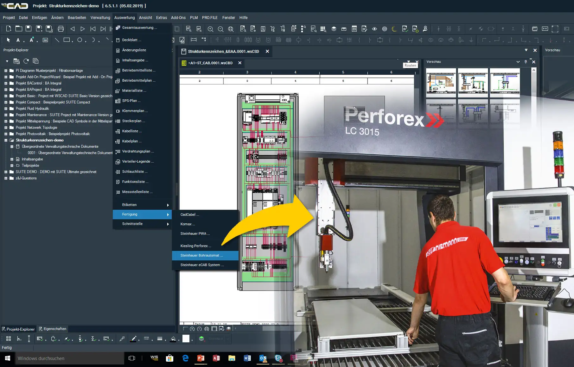Expand the Projekt Netzwerk Topologie node

pos(6,128)
